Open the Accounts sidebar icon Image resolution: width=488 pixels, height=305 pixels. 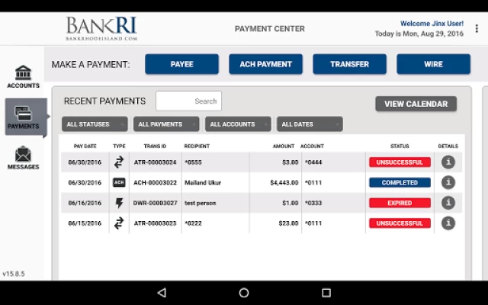23,76
